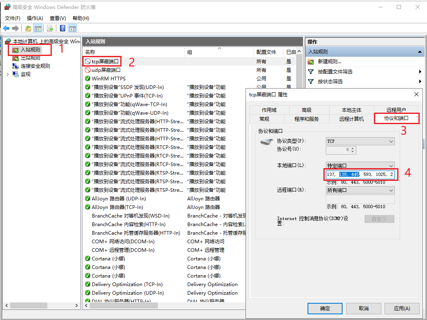
Task: Open the 操作(A) menu
Action: pyautogui.click(x=35, y=18)
